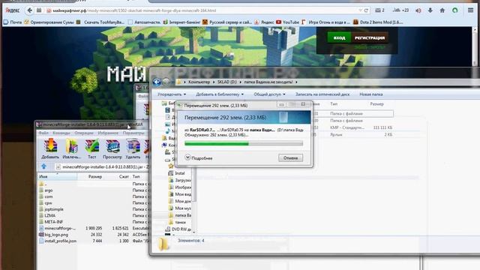
Task: Expand the breadcrumb arrow after SKLAD (D:)
Action: (x=240, y=82)
